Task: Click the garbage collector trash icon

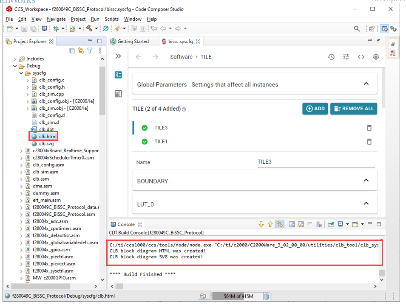Action: 267,296
